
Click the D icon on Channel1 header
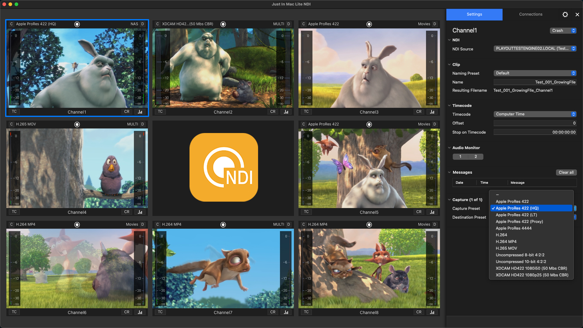(x=142, y=24)
